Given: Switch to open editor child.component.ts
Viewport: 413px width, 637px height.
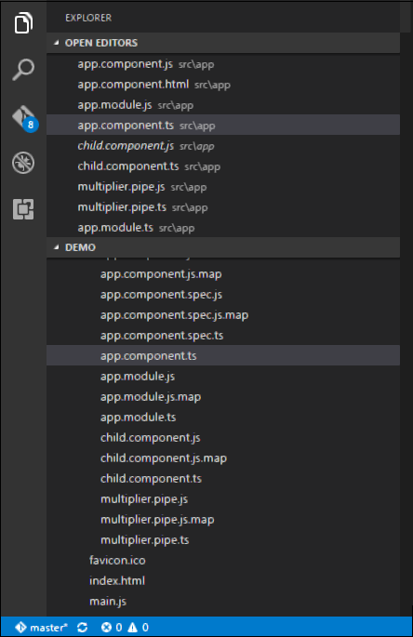Looking at the screenshot, I should pos(223,166).
